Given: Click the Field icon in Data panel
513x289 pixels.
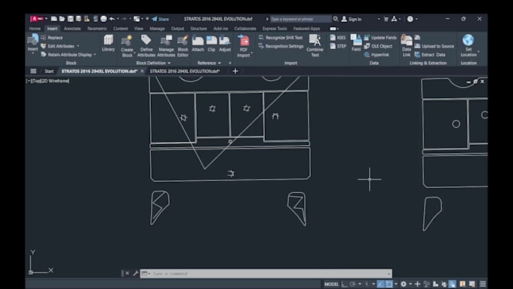Looking at the screenshot, I should tap(356, 40).
